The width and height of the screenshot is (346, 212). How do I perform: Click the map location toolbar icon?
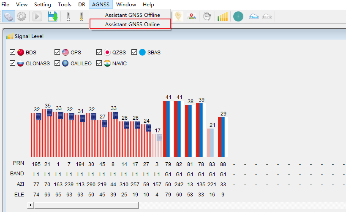coord(192,16)
